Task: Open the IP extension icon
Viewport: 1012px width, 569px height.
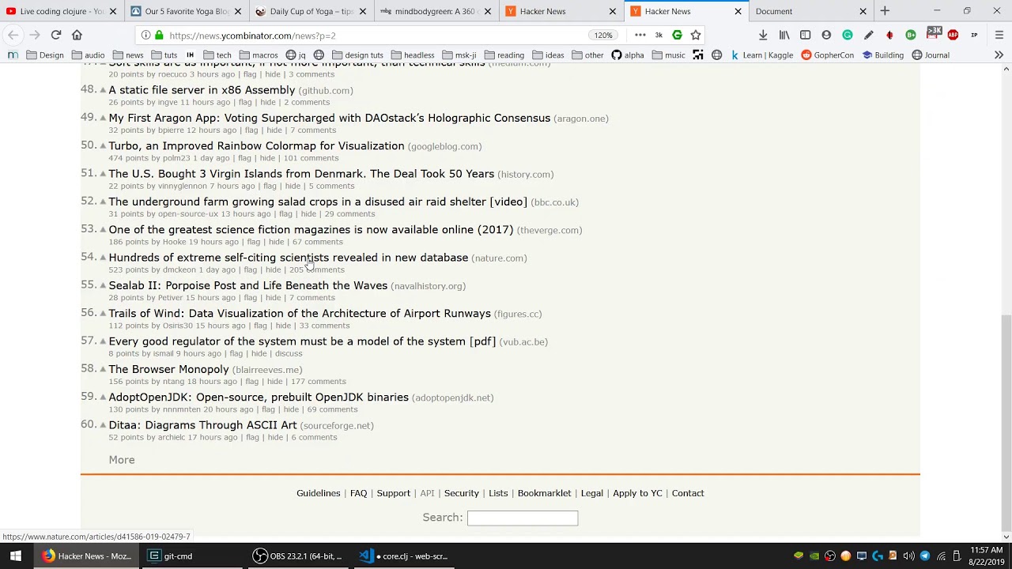Action: tap(974, 35)
